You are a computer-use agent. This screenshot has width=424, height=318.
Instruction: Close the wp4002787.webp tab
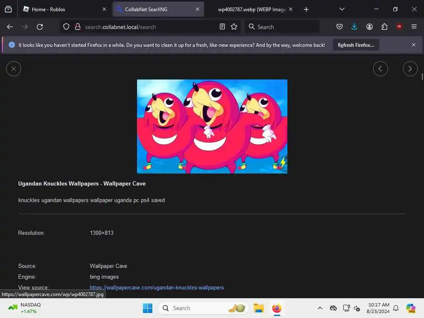click(291, 9)
